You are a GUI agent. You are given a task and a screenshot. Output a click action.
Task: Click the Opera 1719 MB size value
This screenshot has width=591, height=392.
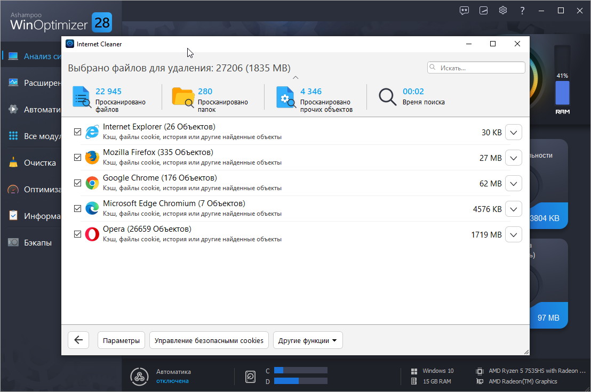[x=486, y=235]
